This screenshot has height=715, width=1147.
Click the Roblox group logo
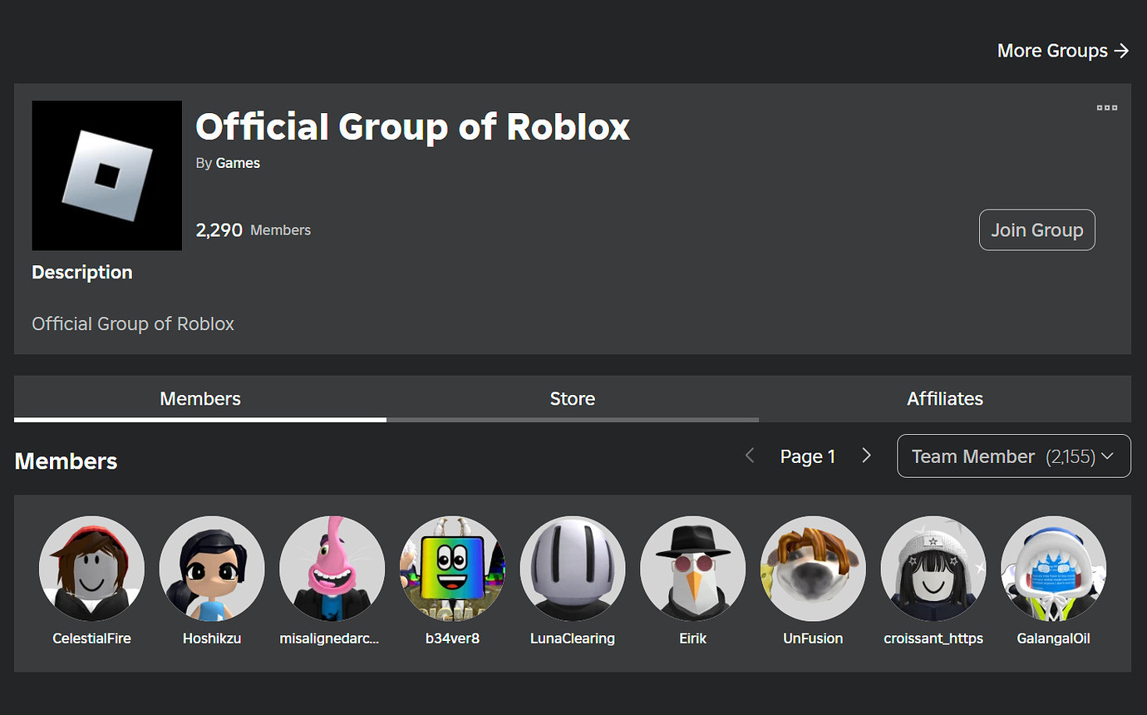106,175
